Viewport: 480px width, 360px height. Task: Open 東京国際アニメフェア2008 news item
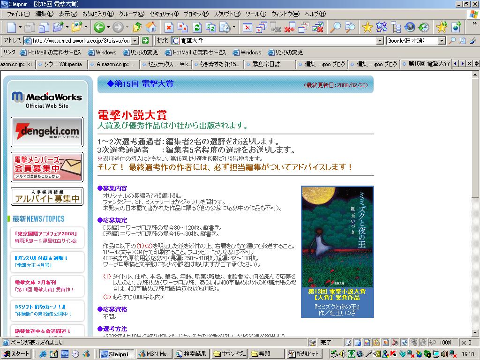point(47,237)
